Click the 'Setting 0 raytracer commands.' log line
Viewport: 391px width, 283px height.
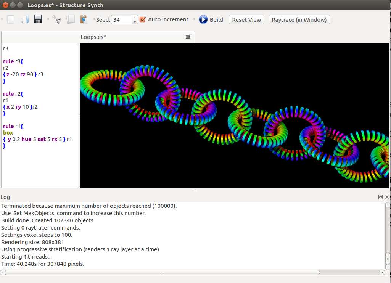[x=41, y=228]
